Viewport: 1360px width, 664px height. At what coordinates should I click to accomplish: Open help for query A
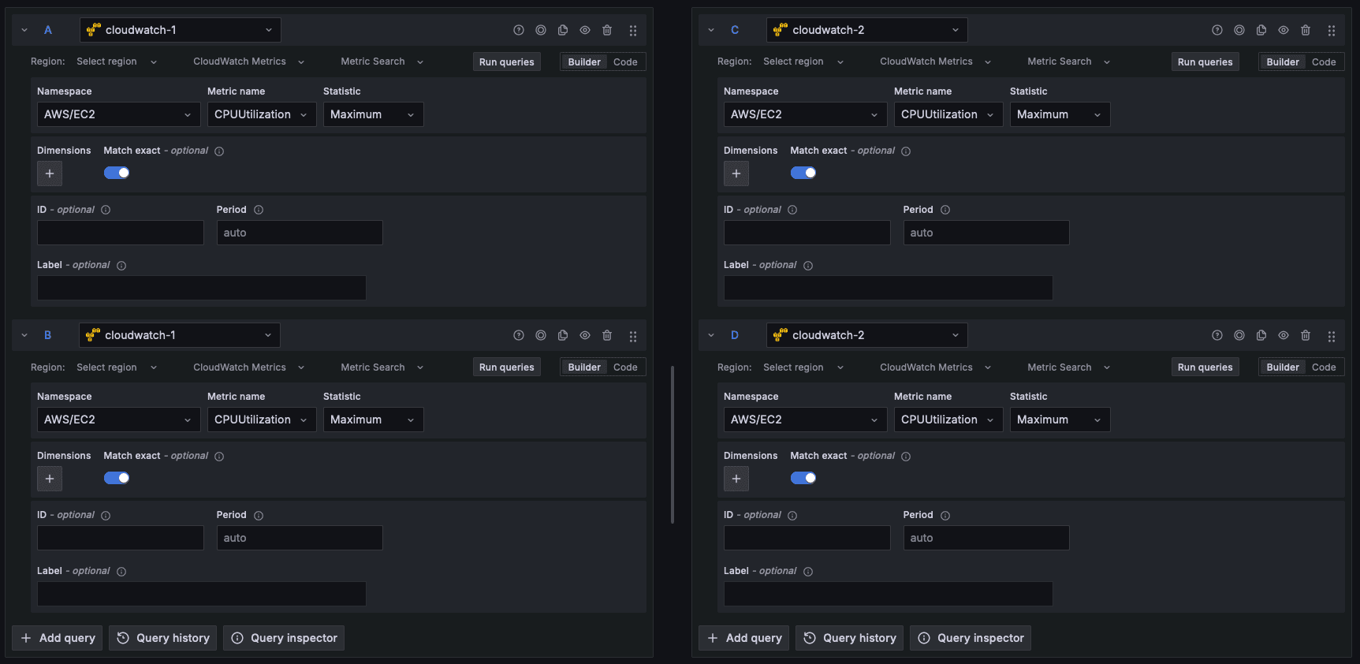(x=519, y=30)
